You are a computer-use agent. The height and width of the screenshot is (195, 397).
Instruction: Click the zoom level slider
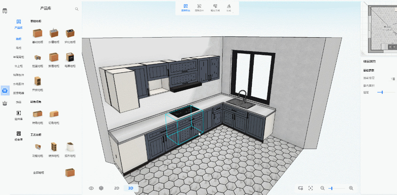337,188
